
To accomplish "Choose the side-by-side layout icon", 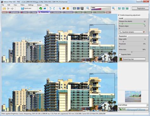I will coord(123,9).
